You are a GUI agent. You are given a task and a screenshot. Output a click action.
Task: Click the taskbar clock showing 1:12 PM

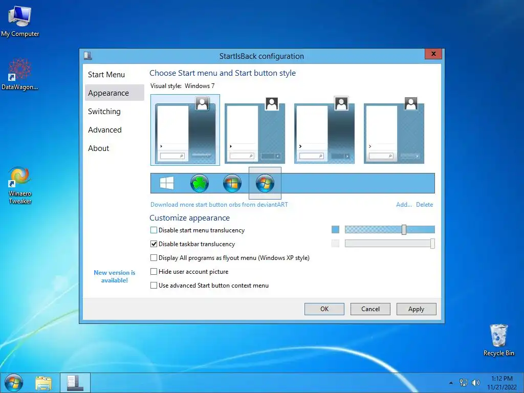click(x=502, y=383)
